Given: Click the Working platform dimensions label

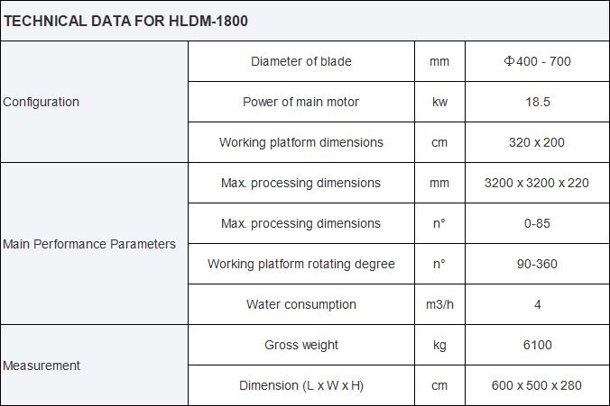Looking at the screenshot, I should click(301, 142).
